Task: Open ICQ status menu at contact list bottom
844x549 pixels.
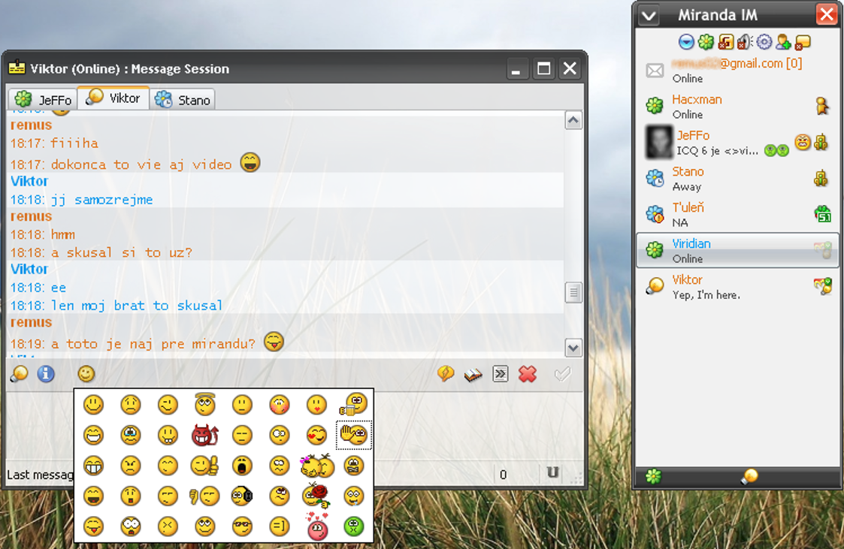Action: click(654, 477)
